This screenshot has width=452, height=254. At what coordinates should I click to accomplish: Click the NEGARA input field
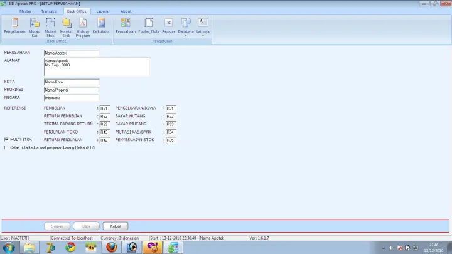pyautogui.click(x=72, y=98)
